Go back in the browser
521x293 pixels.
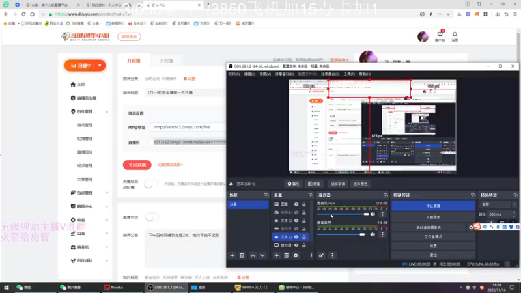tap(6, 14)
